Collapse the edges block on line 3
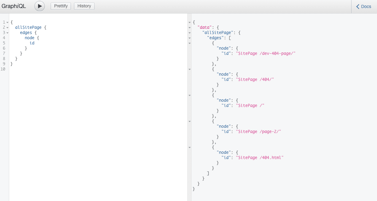Viewport: 377px width, 201px height. (x=7, y=32)
